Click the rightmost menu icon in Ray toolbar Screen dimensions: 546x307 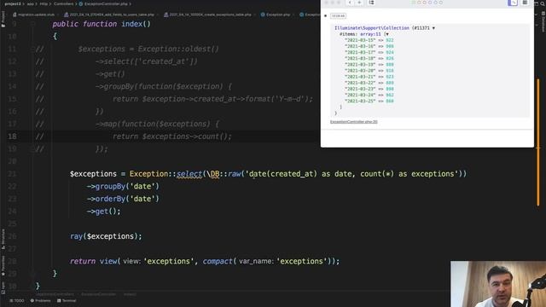525,3
